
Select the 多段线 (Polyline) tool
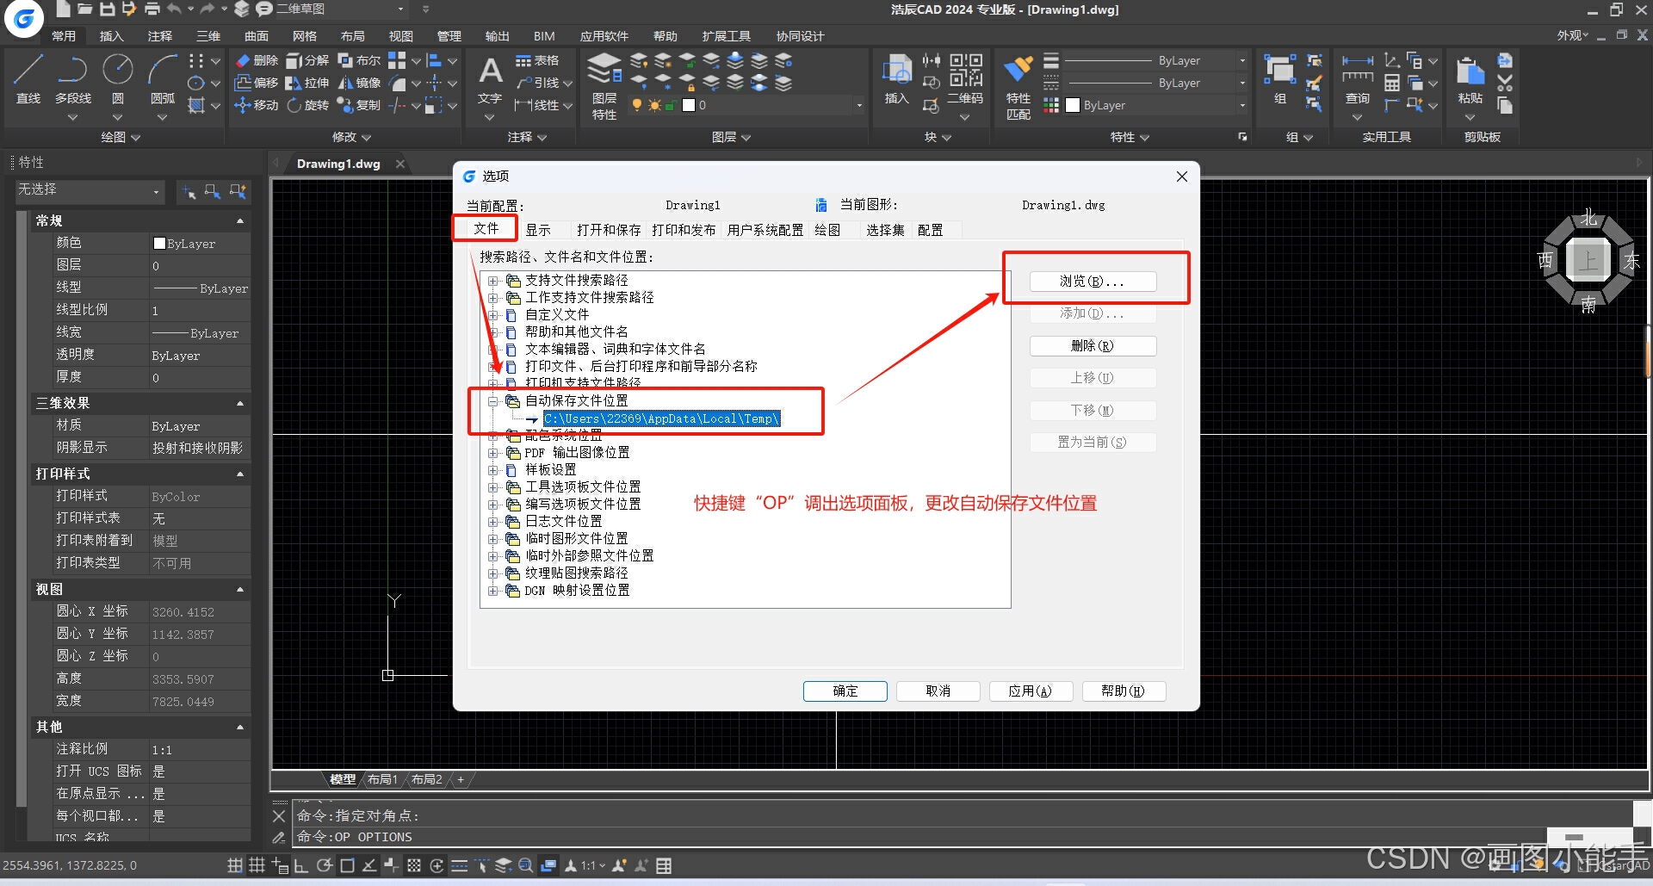click(x=73, y=79)
